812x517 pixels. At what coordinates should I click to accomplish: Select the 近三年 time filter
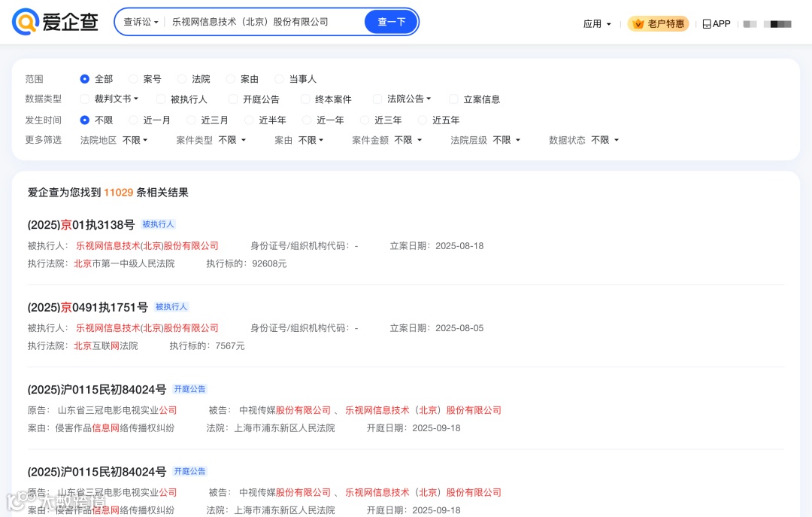tap(365, 120)
